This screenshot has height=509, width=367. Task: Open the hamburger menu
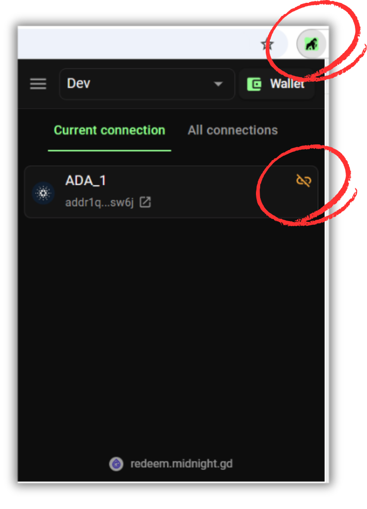coord(38,84)
